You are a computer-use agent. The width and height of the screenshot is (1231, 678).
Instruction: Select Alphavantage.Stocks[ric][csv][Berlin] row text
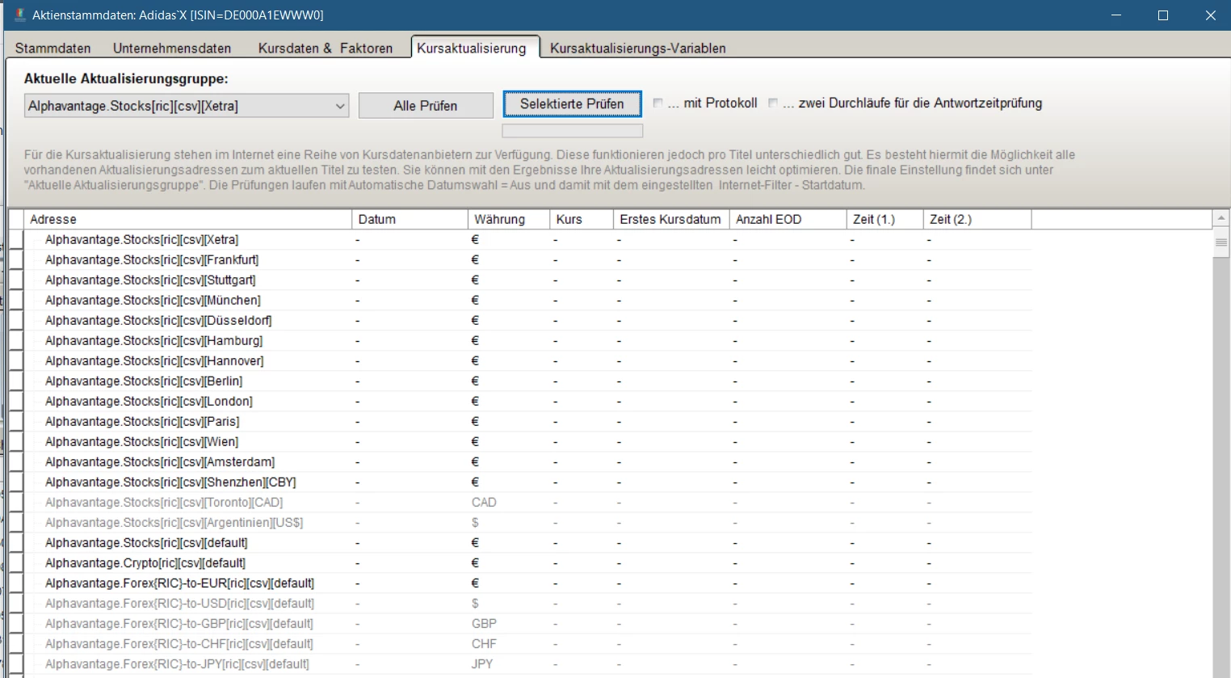point(144,381)
